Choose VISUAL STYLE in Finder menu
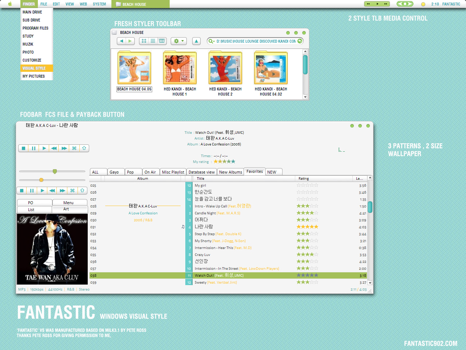The height and width of the screenshot is (350, 466). click(x=37, y=68)
